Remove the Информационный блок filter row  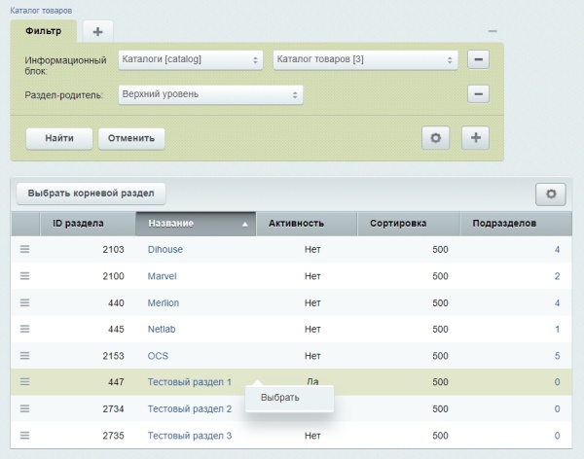pos(477,60)
